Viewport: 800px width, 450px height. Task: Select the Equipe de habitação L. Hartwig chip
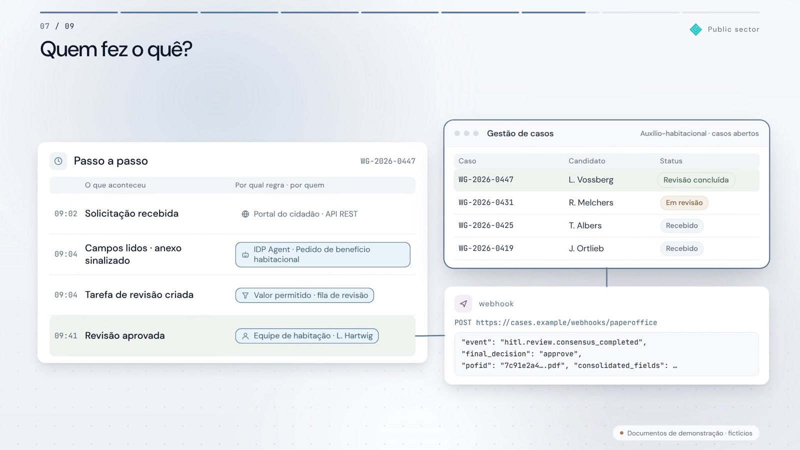(x=307, y=336)
